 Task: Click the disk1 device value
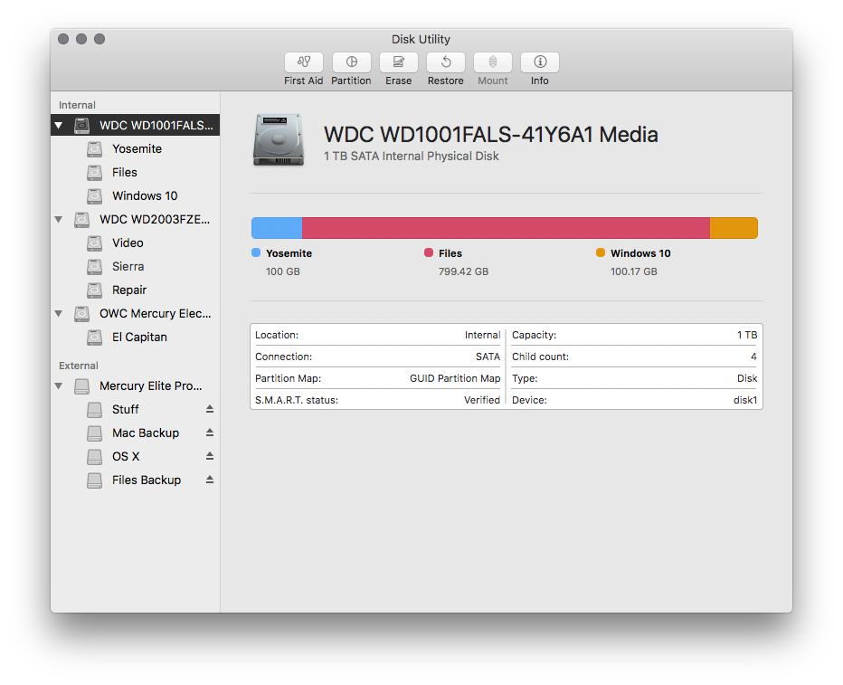coord(745,400)
